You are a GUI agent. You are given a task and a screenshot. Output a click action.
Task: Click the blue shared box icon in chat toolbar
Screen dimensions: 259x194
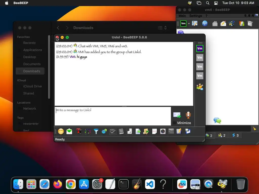tap(188, 131)
